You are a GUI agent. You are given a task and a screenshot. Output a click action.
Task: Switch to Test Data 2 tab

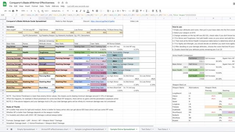(163, 129)
